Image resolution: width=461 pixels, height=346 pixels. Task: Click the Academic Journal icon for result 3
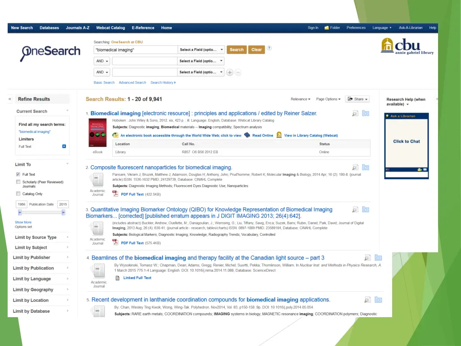(x=97, y=228)
